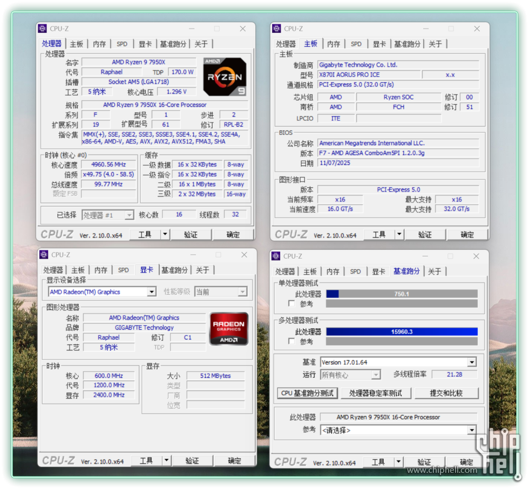The width and height of the screenshot is (529, 489).
Task: Click CPU-Z title icon in benchmark window
Action: click(x=276, y=256)
